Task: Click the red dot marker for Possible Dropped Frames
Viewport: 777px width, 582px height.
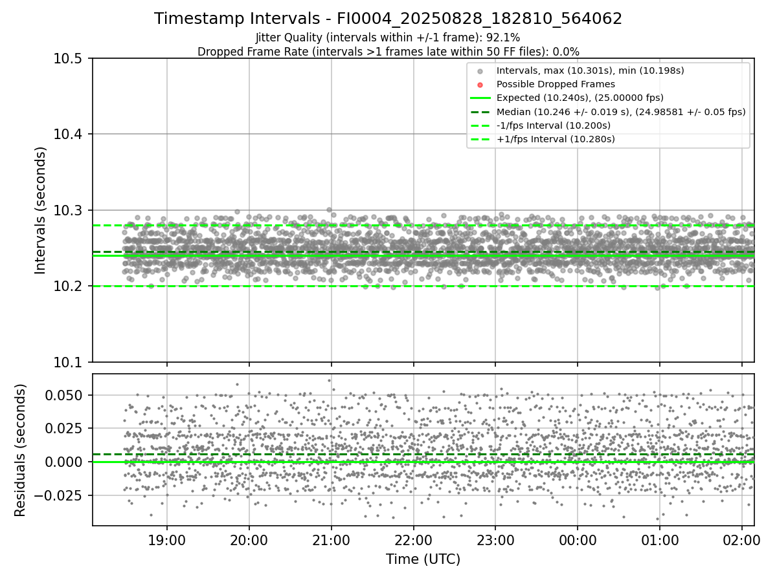Action: [480, 85]
